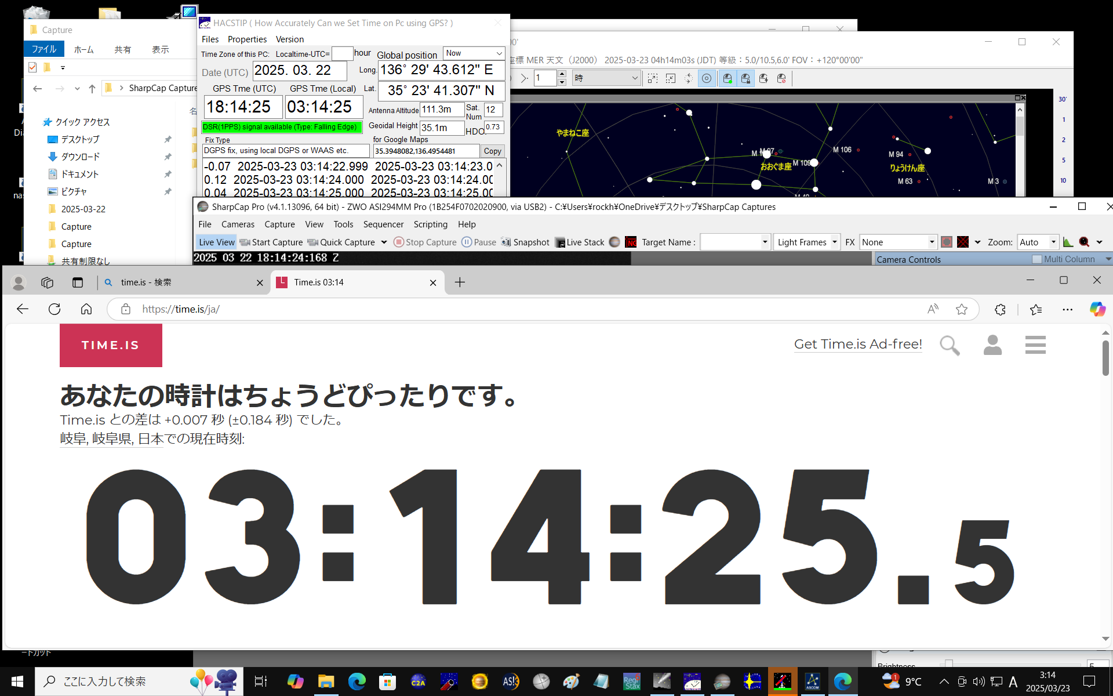Click the histogram icon in SharpCap toolbar
The height and width of the screenshot is (696, 1113).
(1068, 242)
